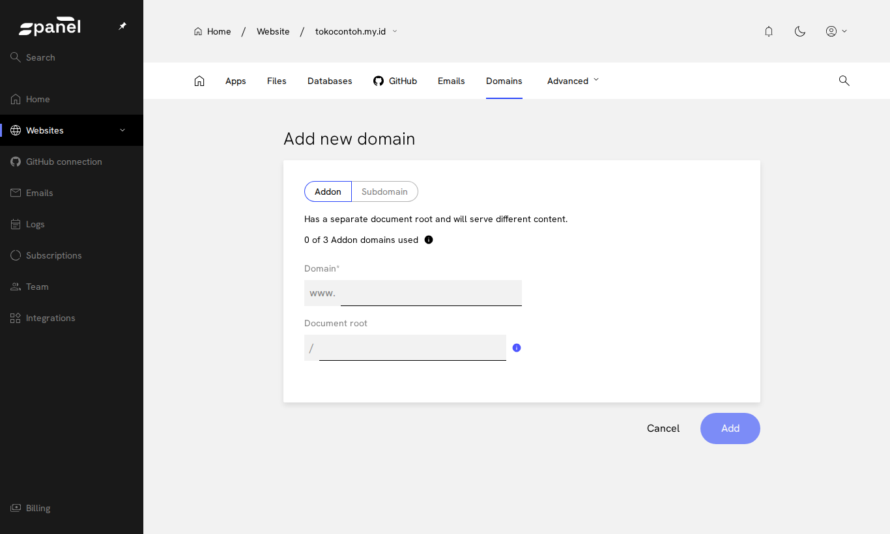This screenshot has width=890, height=534.
Task: Open Billing in the sidebar
Action: pos(72,508)
